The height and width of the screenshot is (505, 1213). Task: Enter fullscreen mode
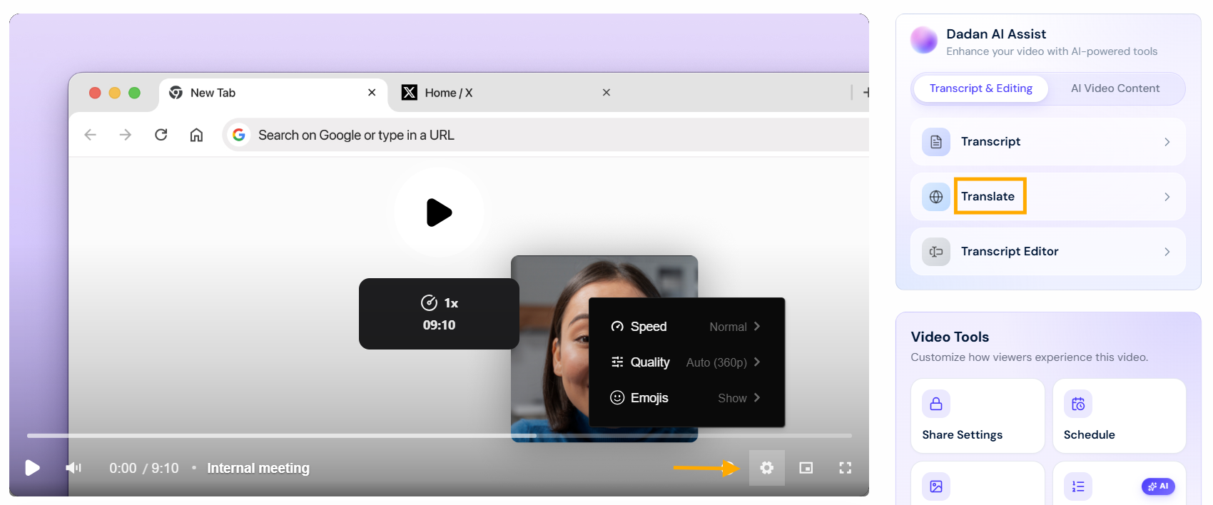[x=846, y=468]
